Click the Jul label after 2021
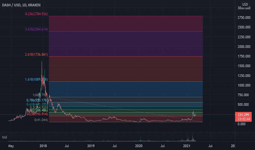255x150 pixels. click(210, 146)
